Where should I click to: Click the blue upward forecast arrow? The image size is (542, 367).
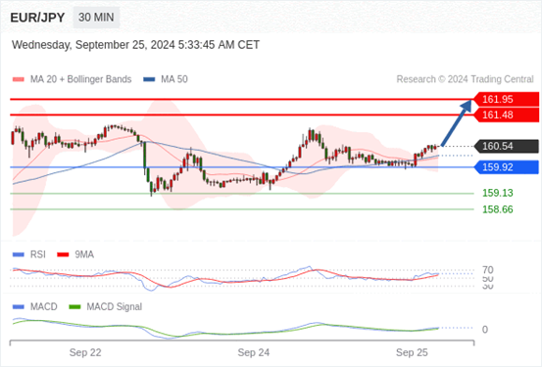point(457,122)
